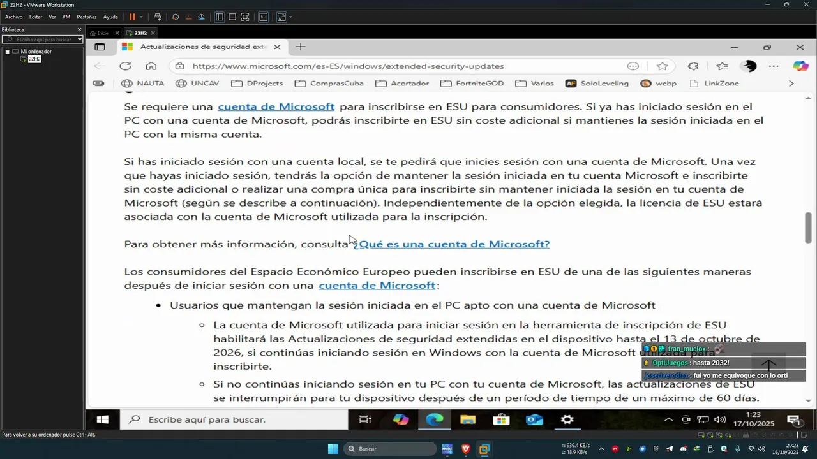Click guest search box Escribe aquí para buscar
Viewport: 817px width, 459px height.
tap(233, 419)
